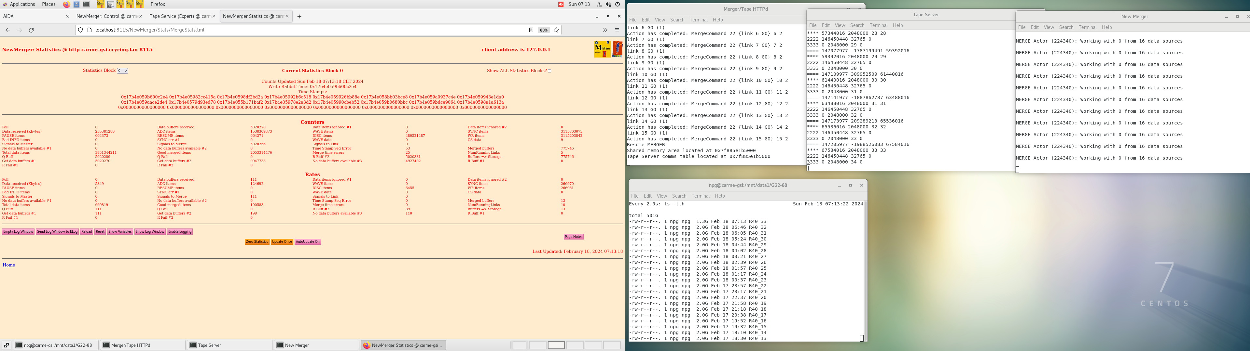Viewport: 1250px width, 351px height.
Task: Expand Firefox toolbar overflow chevron
Action: coord(605,30)
